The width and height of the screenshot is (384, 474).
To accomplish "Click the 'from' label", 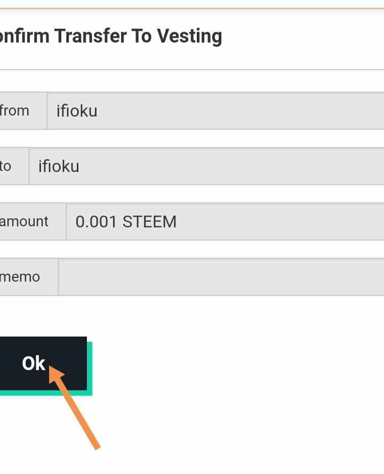I will point(16,111).
